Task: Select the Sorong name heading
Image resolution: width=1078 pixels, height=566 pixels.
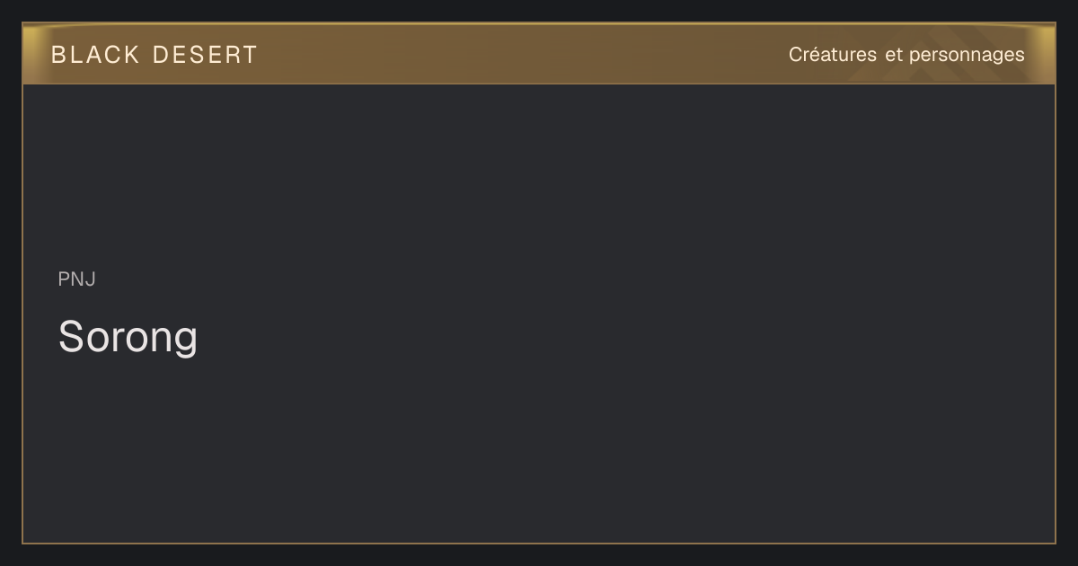Action: 128,338
